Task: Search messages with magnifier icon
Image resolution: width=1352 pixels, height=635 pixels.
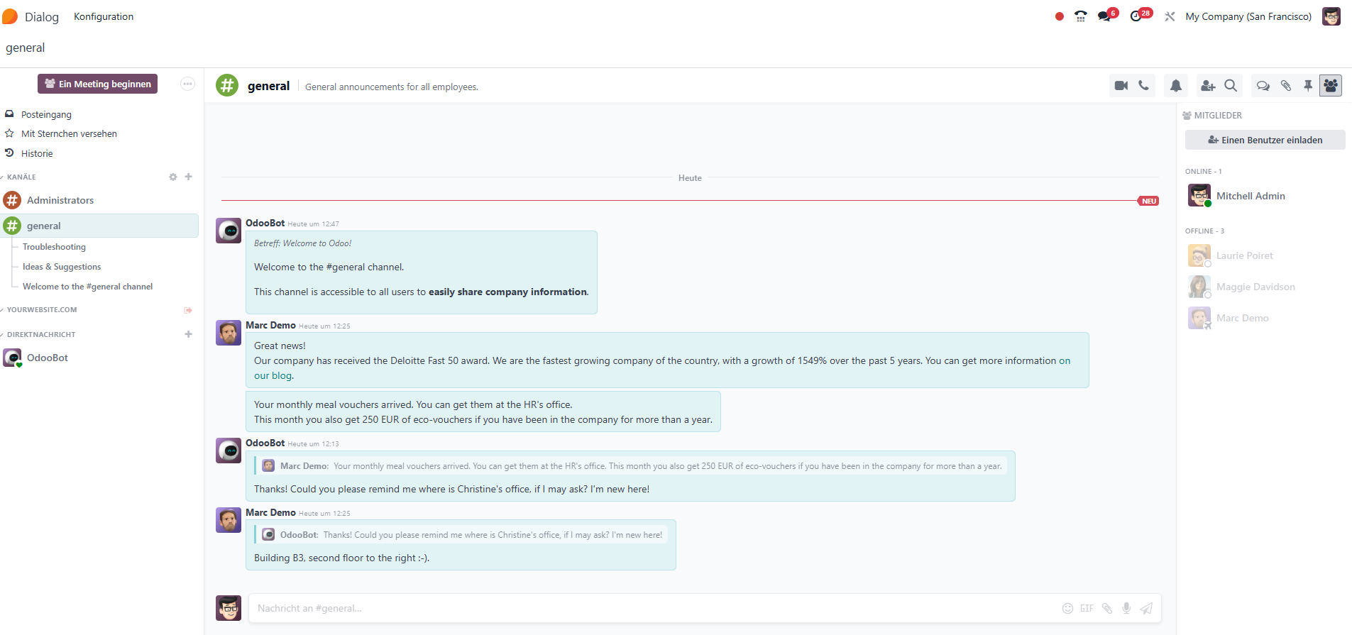Action: pyautogui.click(x=1231, y=86)
